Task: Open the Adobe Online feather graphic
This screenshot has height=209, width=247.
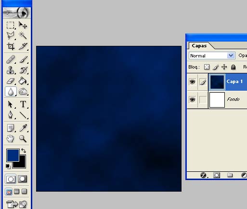Action: pyautogui.click(x=16, y=13)
